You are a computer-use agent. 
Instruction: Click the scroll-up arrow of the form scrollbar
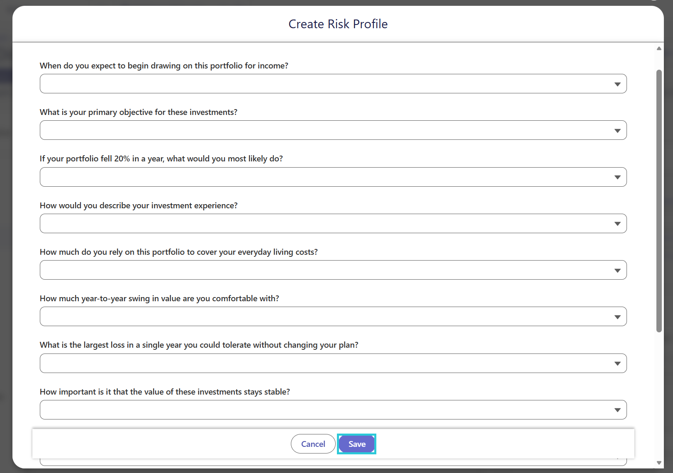pos(659,49)
